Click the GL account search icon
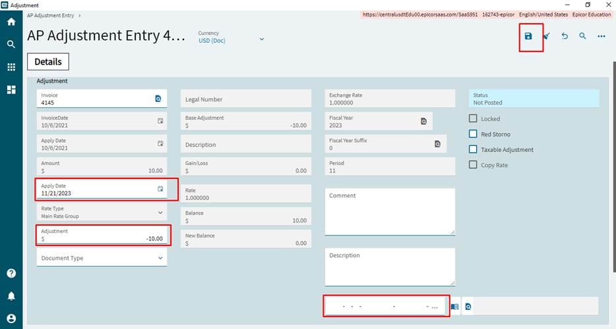616x329 pixels. tap(468, 307)
